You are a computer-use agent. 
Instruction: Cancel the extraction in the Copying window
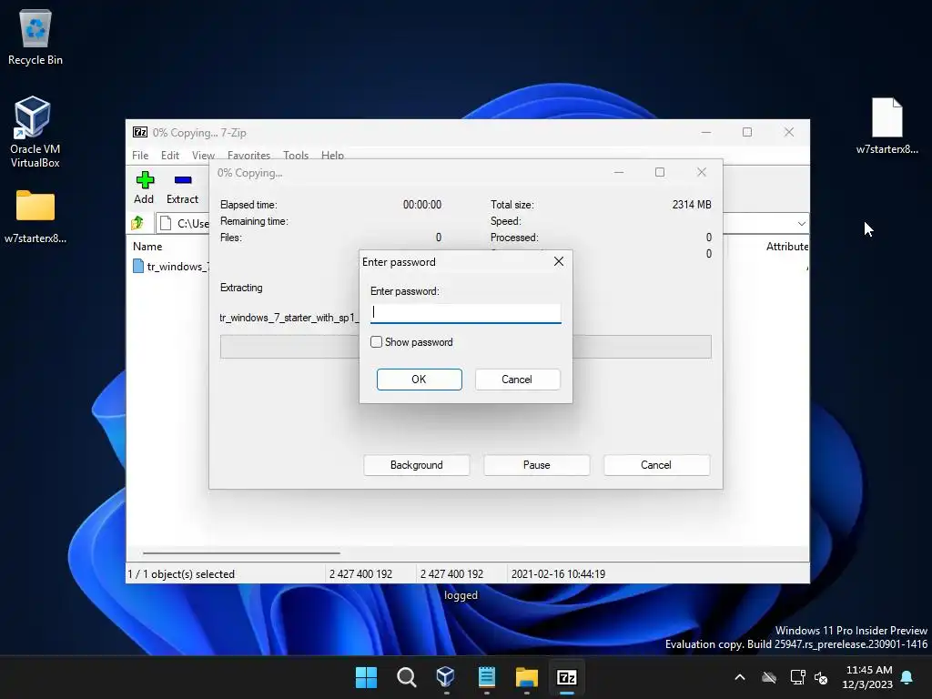(656, 465)
